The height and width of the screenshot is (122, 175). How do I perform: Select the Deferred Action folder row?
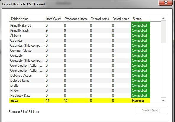(x=80, y=76)
